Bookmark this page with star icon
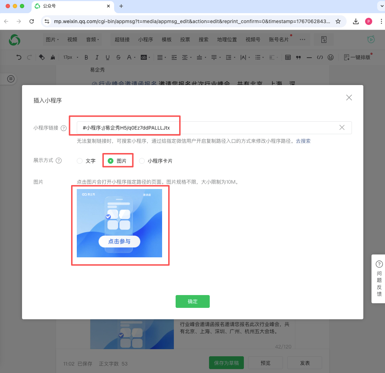This screenshot has width=385, height=373. (x=338, y=21)
